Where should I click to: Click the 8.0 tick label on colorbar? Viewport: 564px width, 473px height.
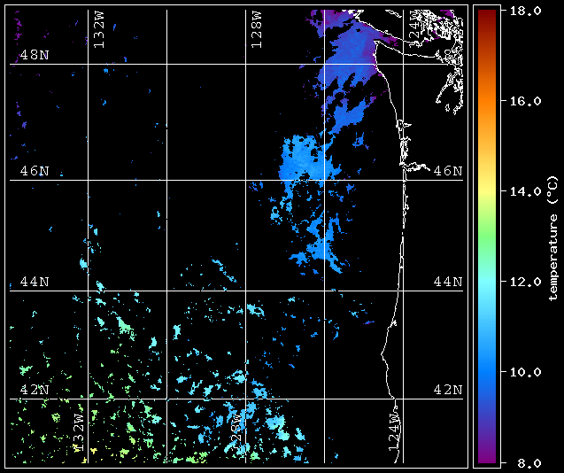coord(525,462)
